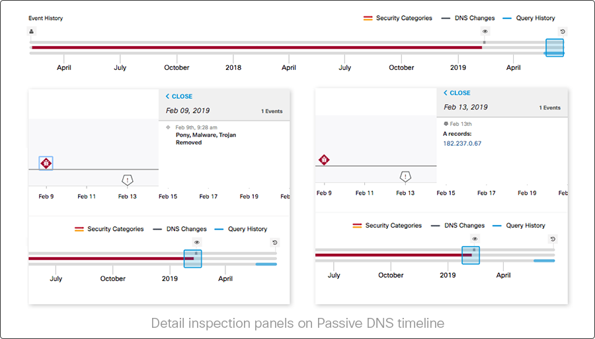Click the eye icon in right panel mini timeline
The width and height of the screenshot is (595, 339).
point(475,239)
